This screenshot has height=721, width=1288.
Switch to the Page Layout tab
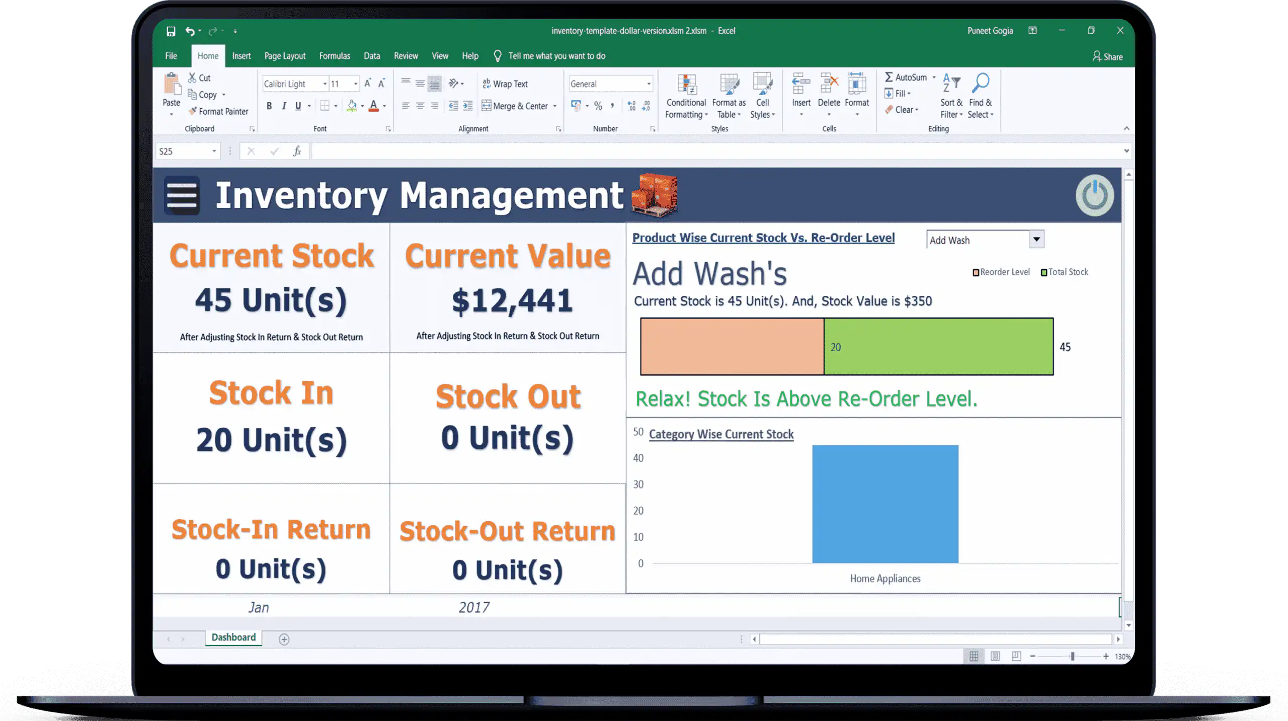(285, 56)
